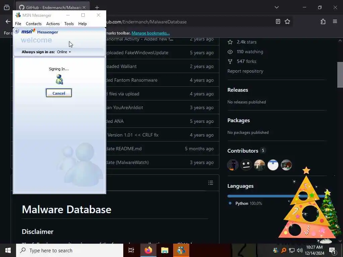Open the browser extensions icon
This screenshot has width=343, height=257.
(x=323, y=21)
